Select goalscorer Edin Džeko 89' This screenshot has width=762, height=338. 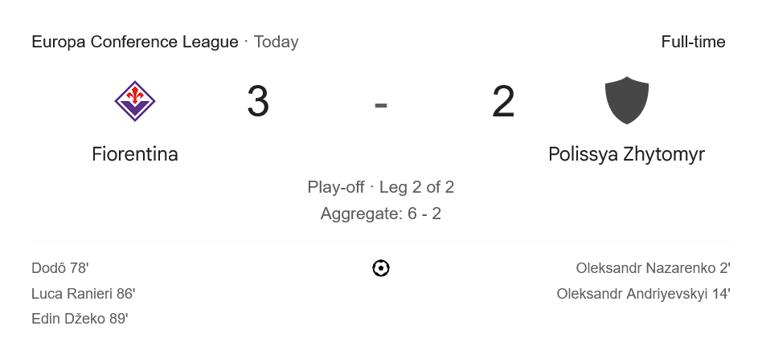[80, 319]
